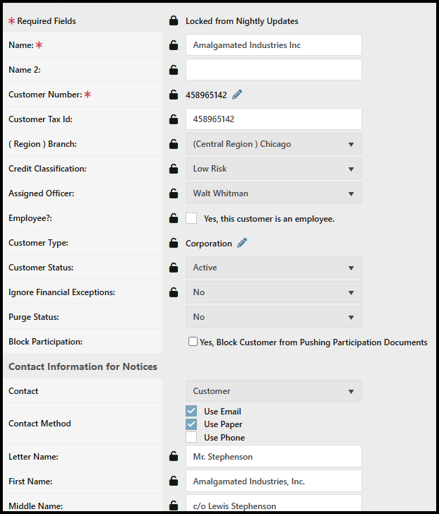This screenshot has width=439, height=514.
Task: Click the pencil icon beside Corporation customer type
Action: [x=242, y=243]
